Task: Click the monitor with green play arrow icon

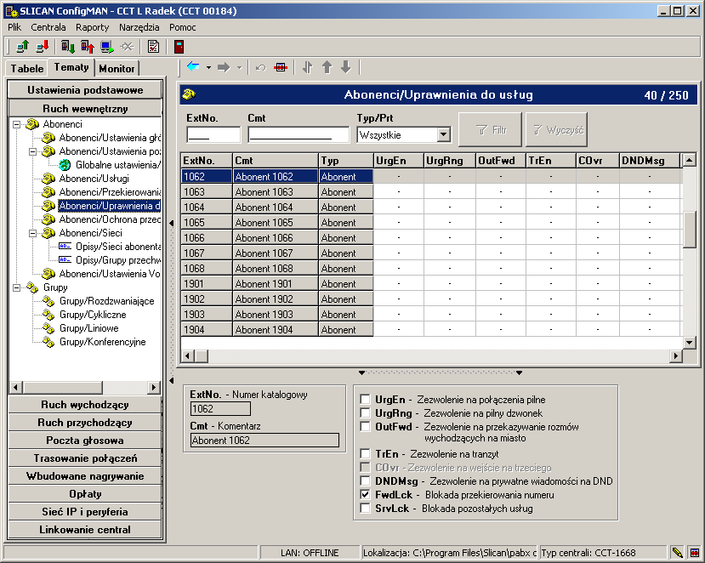Action: point(107,46)
